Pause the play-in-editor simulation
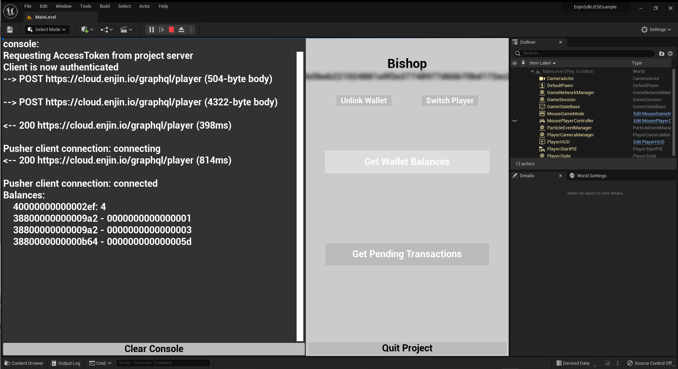Image resolution: width=678 pixels, height=369 pixels. tap(151, 30)
